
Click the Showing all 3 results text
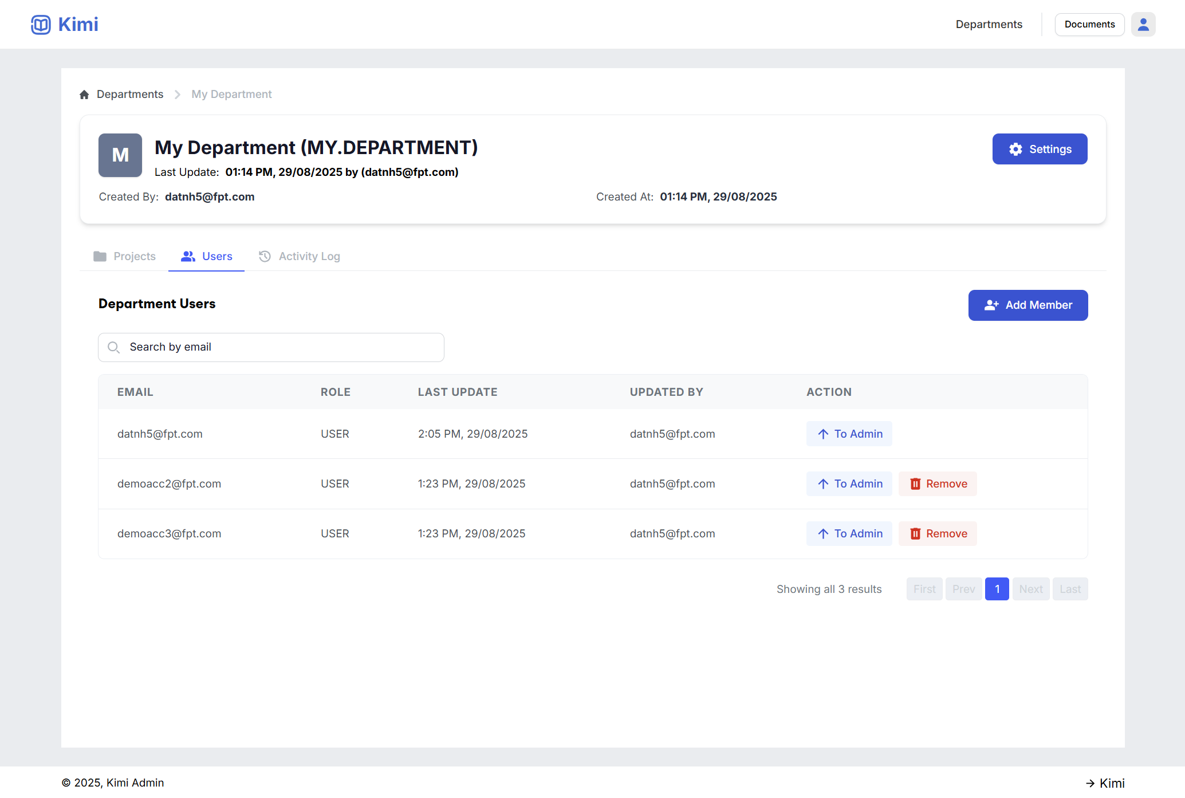click(829, 589)
